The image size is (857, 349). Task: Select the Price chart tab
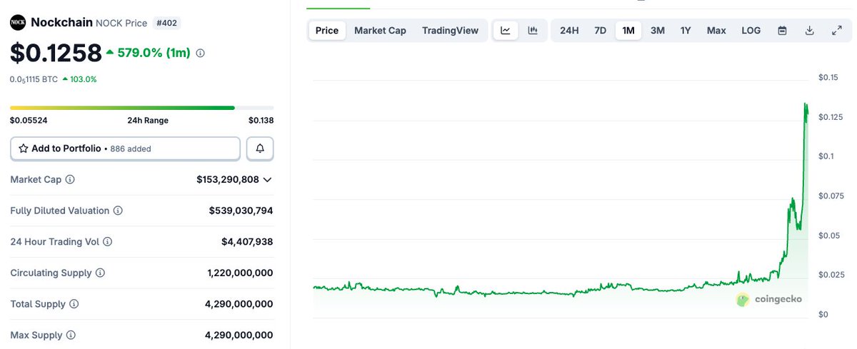tap(327, 31)
